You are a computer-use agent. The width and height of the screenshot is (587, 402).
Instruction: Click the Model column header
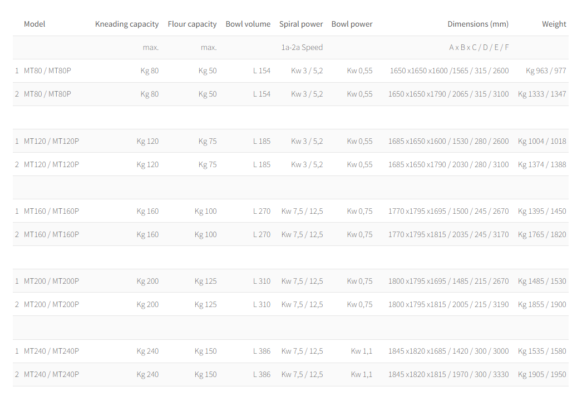click(34, 24)
